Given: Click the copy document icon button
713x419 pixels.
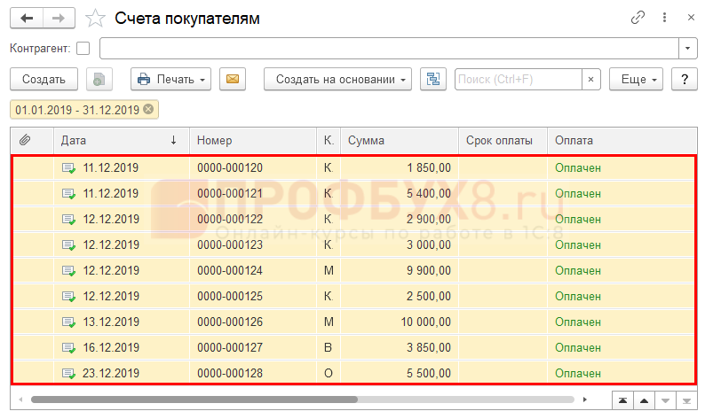Looking at the screenshot, I should [x=99, y=79].
